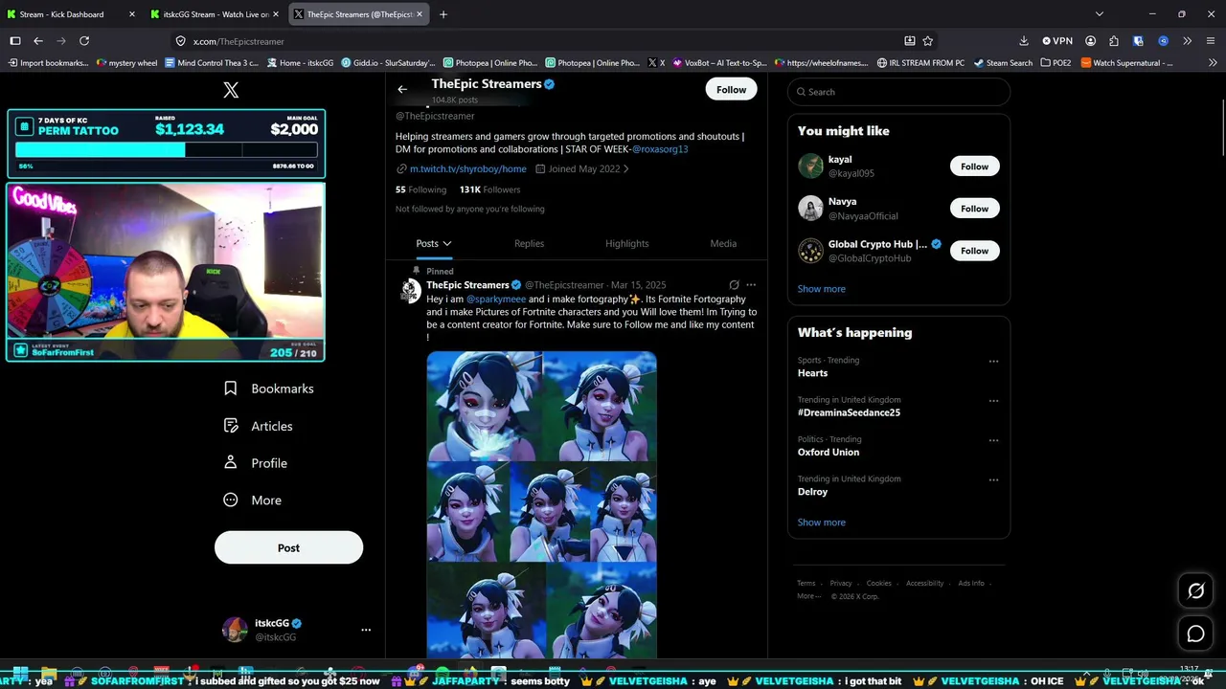Expand the hidden toolbar items chevron

pos(1187,41)
